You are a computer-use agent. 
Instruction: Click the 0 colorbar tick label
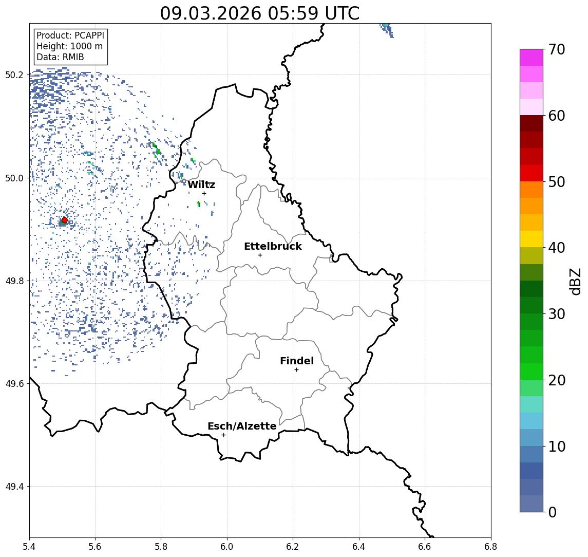(553, 512)
